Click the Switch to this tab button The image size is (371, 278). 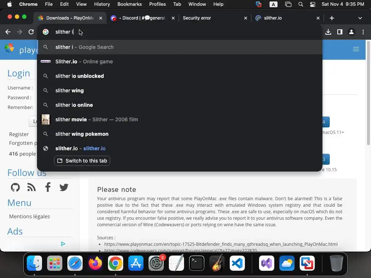(x=82, y=161)
